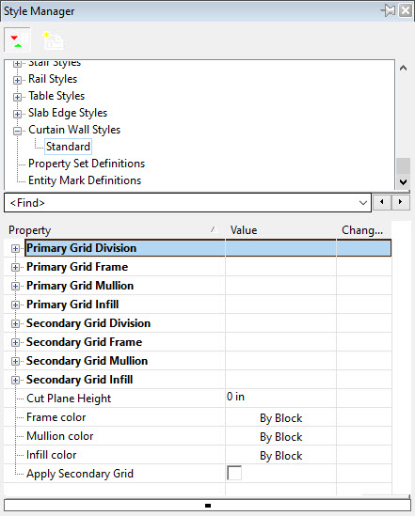Expand Secondary Grid Infill property group
This screenshot has width=415, height=516.
15,380
